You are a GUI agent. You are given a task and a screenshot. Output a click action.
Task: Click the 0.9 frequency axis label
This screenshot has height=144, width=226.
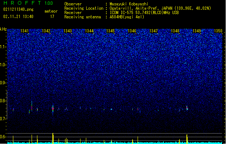point(3,83)
